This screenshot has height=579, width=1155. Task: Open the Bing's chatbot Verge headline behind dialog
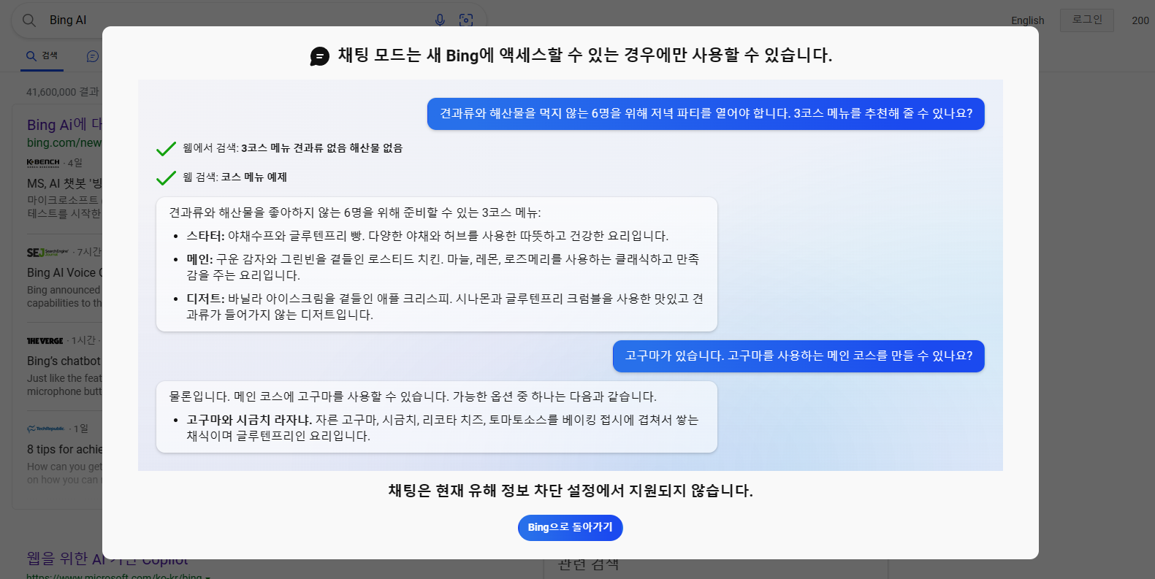(64, 361)
